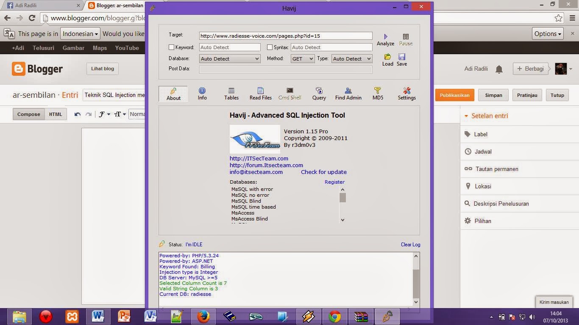Click Blogger's redo arrow icon
This screenshot has height=325, width=579.
point(89,114)
